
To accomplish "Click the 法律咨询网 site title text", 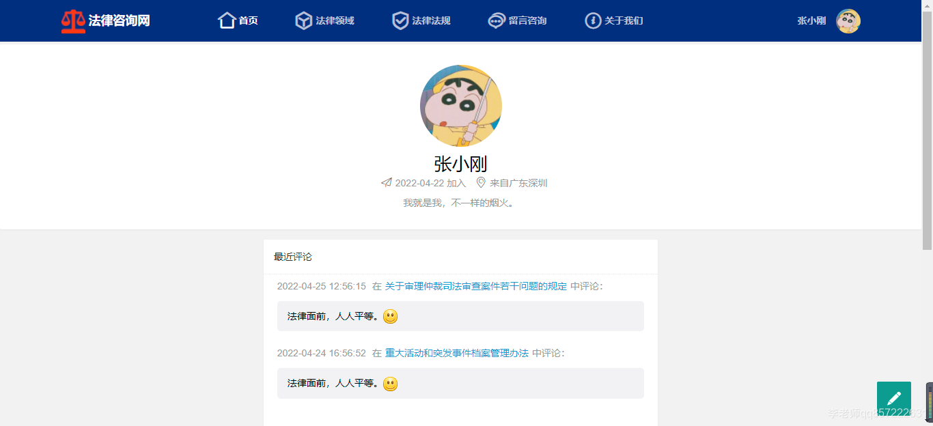I will coord(120,20).
